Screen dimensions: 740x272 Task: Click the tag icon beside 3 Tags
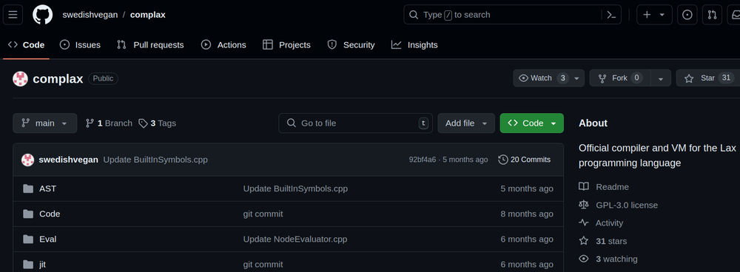[x=143, y=123]
